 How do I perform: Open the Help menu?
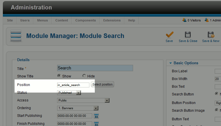point(132,20)
